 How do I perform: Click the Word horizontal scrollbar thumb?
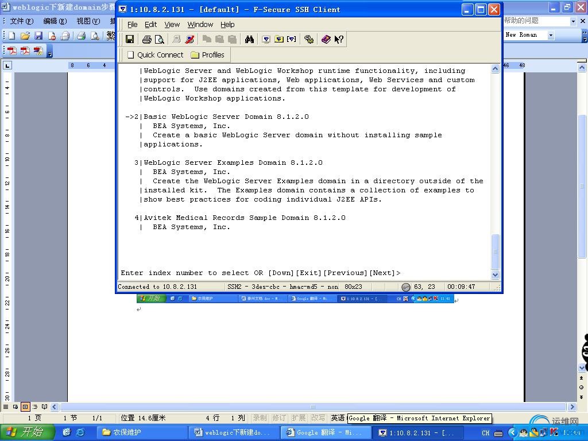[313, 407]
